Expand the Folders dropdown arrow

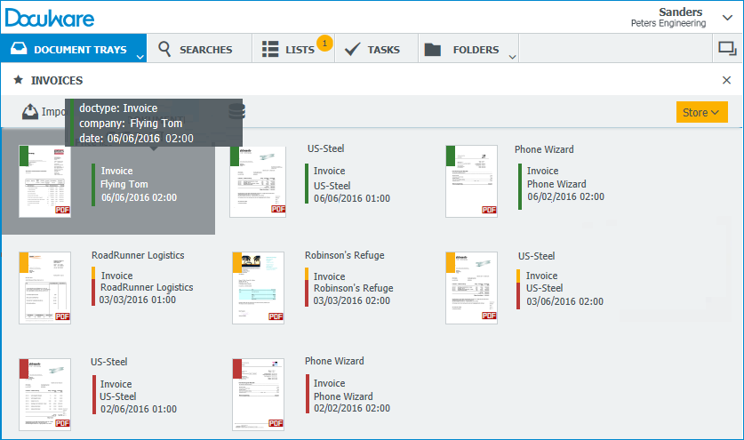(x=512, y=56)
